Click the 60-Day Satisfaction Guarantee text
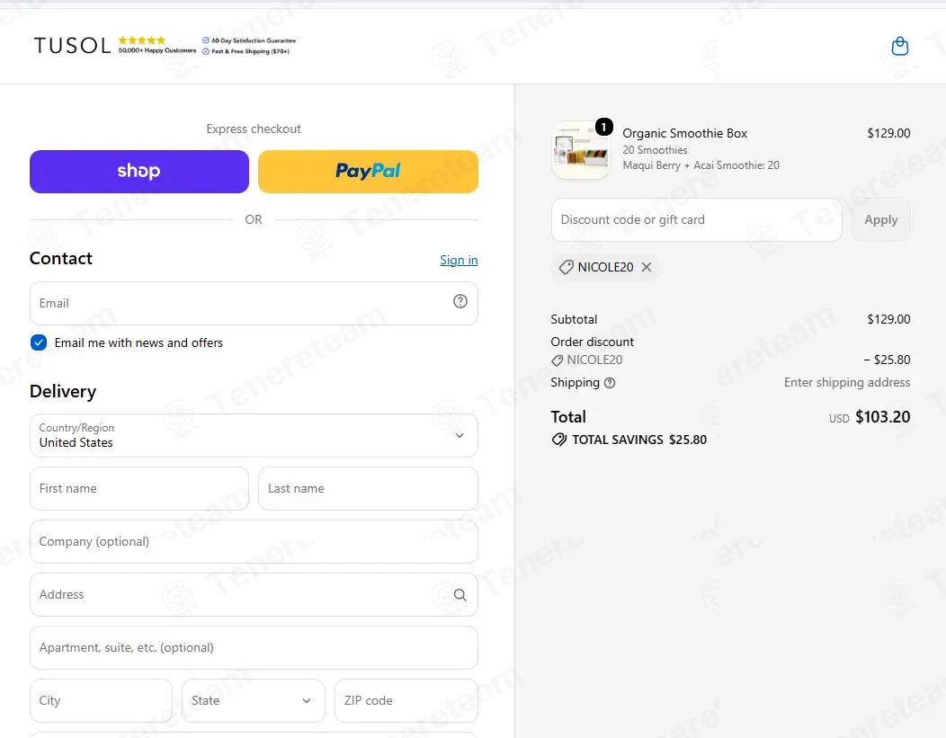This screenshot has width=946, height=738. (x=254, y=40)
